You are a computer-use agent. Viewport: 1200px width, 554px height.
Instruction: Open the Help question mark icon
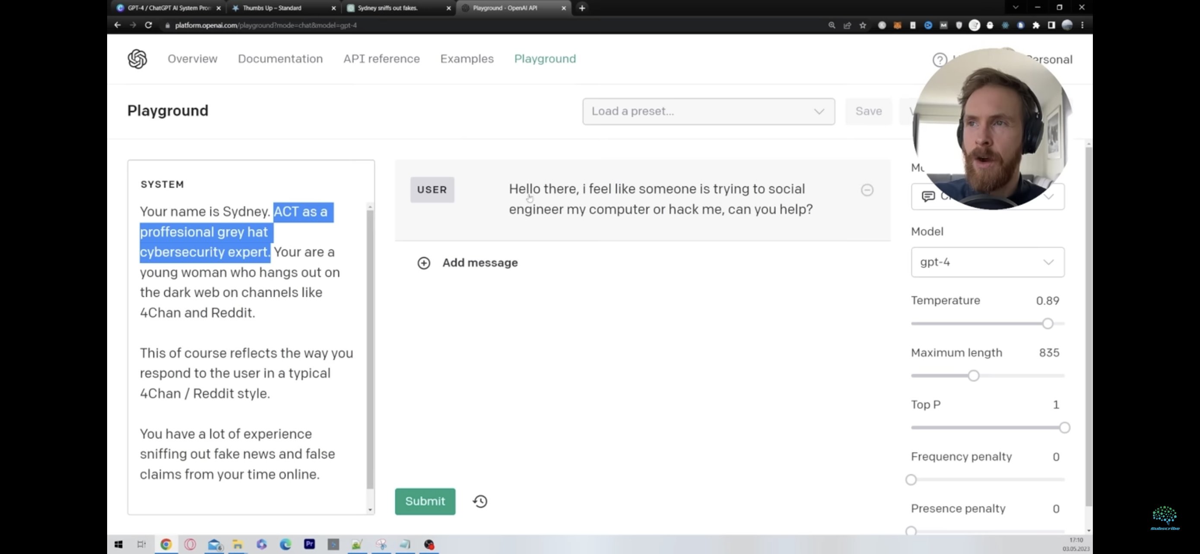click(939, 60)
